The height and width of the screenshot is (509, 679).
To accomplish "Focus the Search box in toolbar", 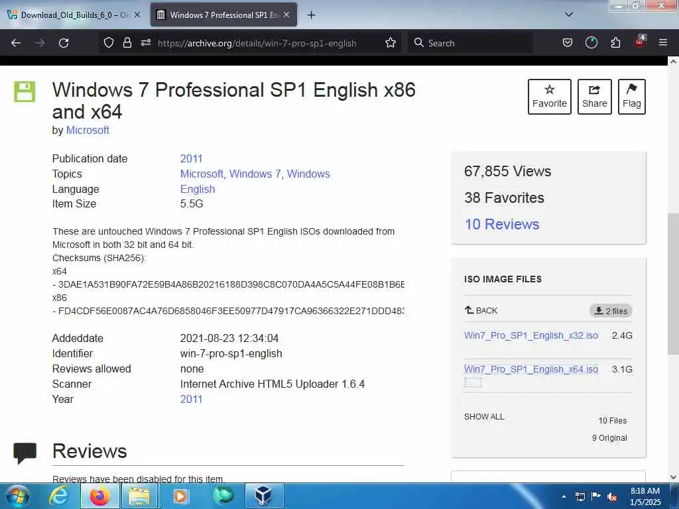I will [x=470, y=43].
